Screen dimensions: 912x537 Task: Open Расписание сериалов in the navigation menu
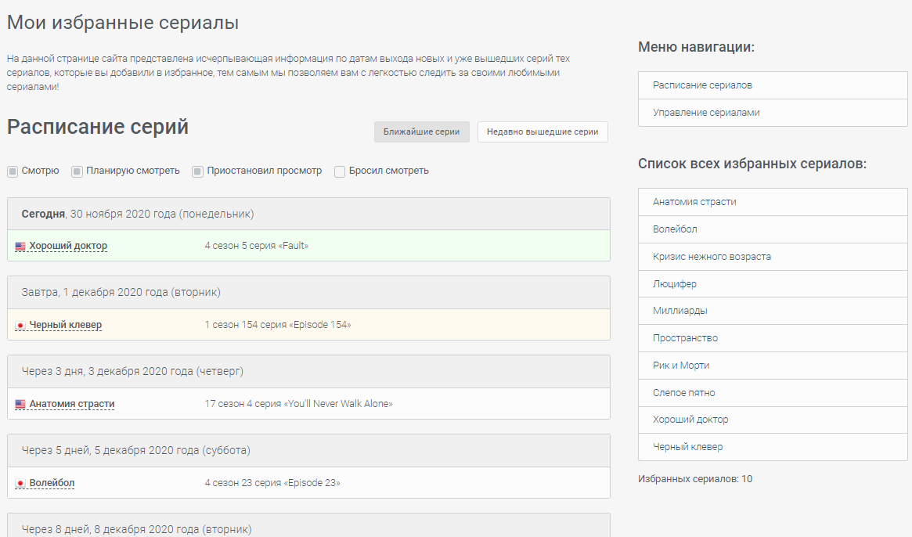coord(702,85)
